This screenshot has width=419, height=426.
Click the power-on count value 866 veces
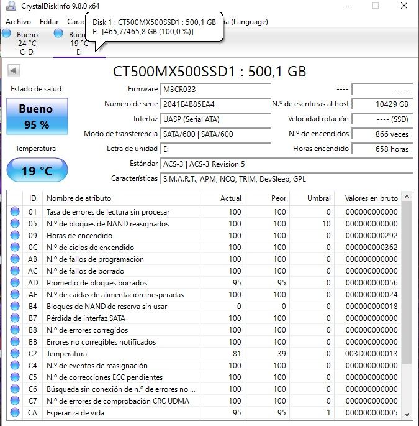[x=382, y=134]
